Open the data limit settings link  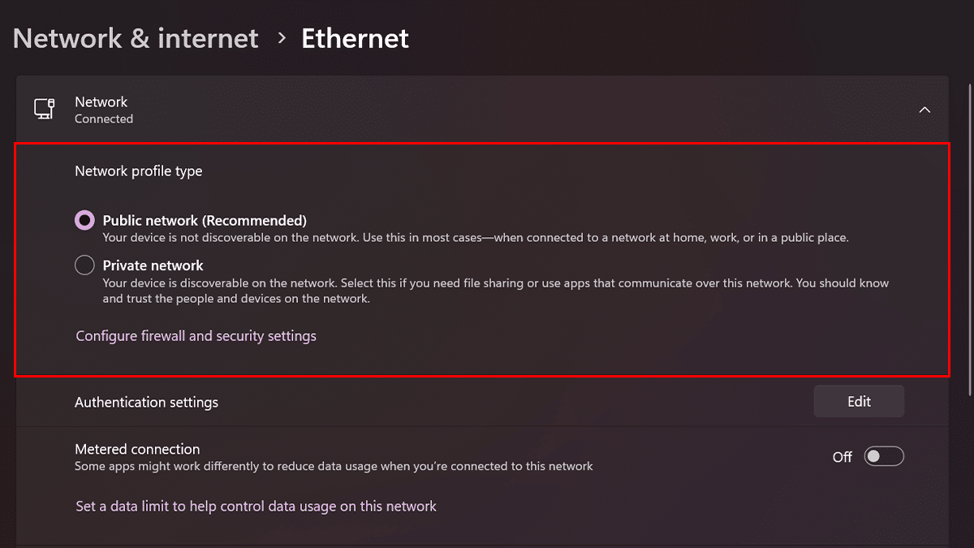point(256,507)
